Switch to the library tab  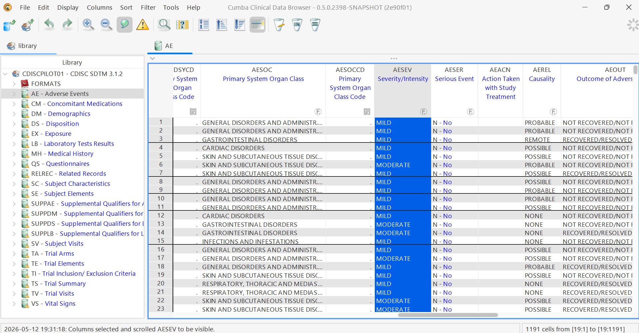(x=28, y=46)
